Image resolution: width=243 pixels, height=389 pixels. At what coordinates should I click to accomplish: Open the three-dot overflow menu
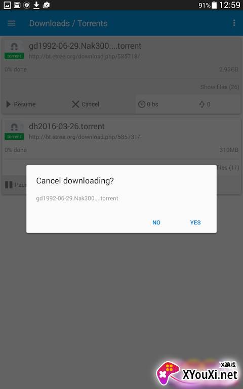coord(234,23)
